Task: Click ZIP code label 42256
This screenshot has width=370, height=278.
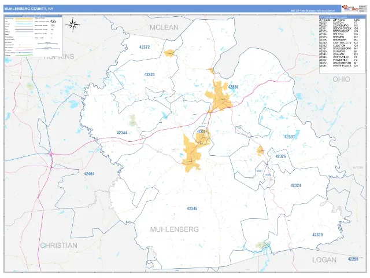Action: 353,259
